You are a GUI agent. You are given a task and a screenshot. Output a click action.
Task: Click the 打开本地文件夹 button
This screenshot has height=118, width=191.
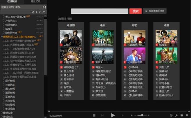coord(155,11)
